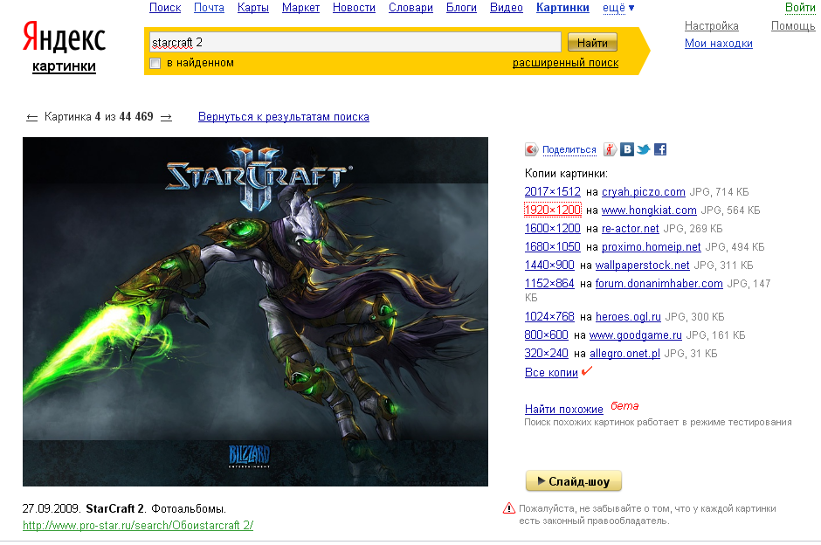Viewport: 821px width, 545px height.
Task: Open the Новости tab
Action: 354,8
